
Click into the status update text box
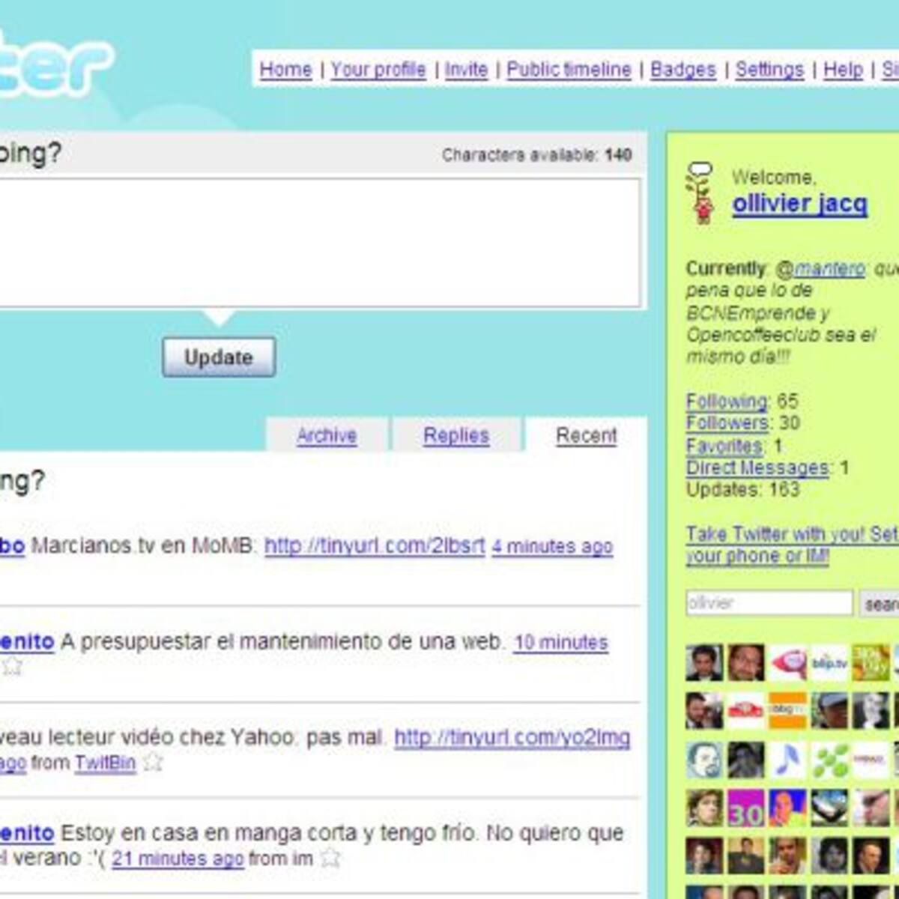pos(319,243)
